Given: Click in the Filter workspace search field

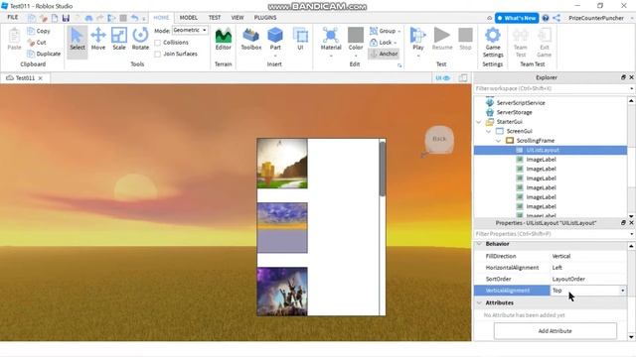Looking at the screenshot, I should [551, 88].
